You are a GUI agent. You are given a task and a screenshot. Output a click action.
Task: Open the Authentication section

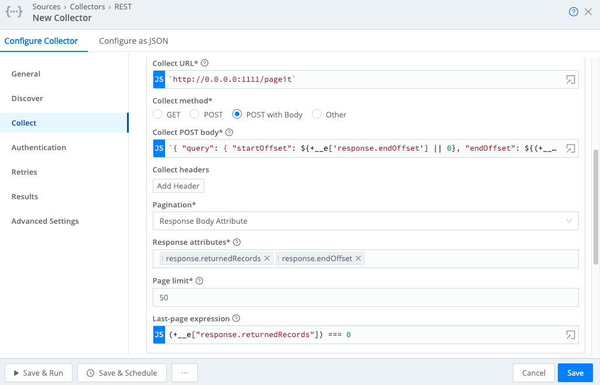(x=39, y=148)
